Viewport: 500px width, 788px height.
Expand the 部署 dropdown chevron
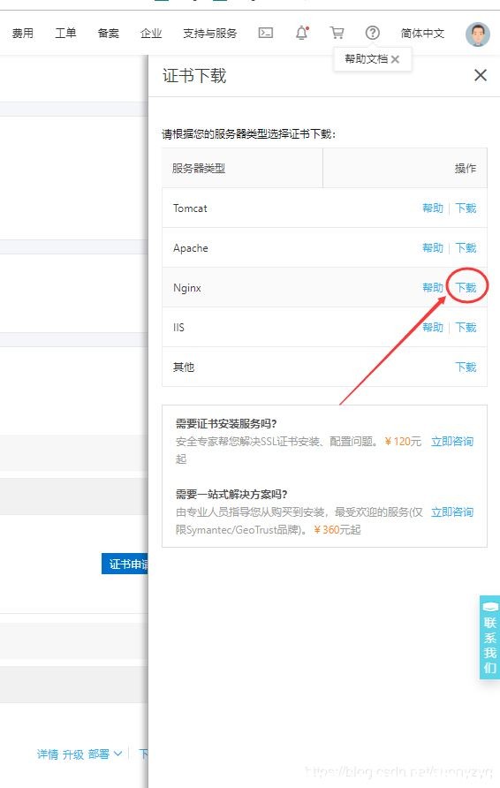tap(117, 754)
